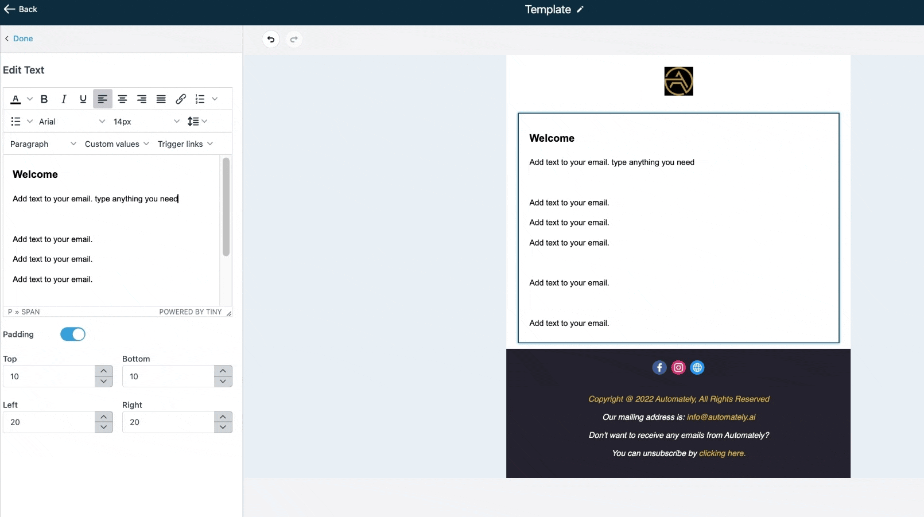Viewport: 924px width, 517px height.
Task: Apply italic formatting to text
Action: pyautogui.click(x=64, y=99)
